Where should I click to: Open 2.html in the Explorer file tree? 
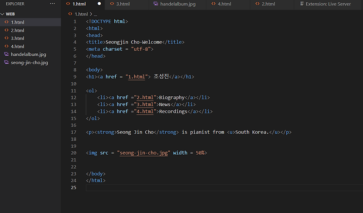17,30
